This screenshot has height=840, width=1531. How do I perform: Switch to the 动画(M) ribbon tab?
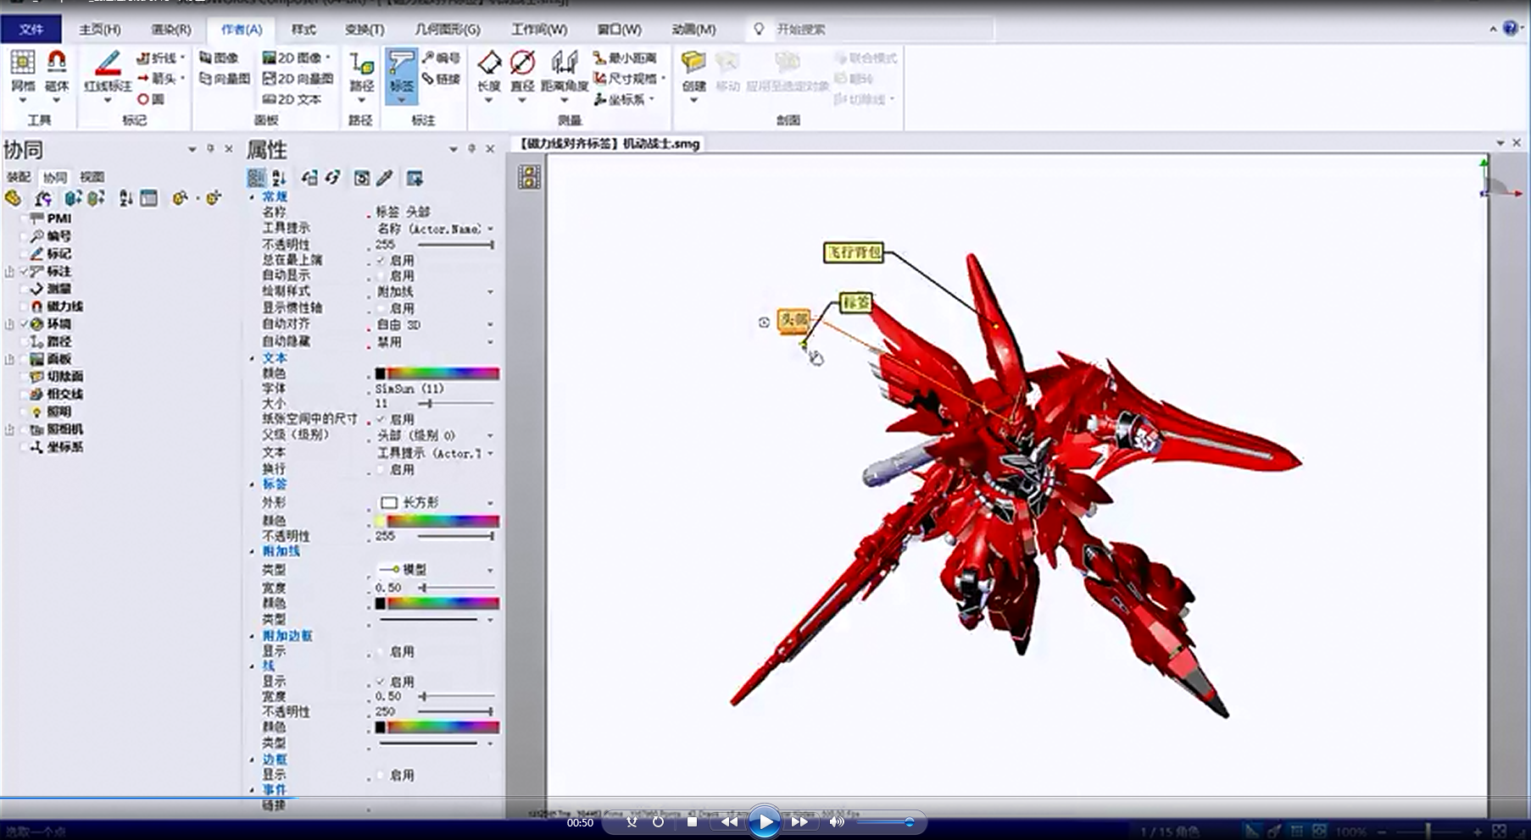(x=693, y=29)
